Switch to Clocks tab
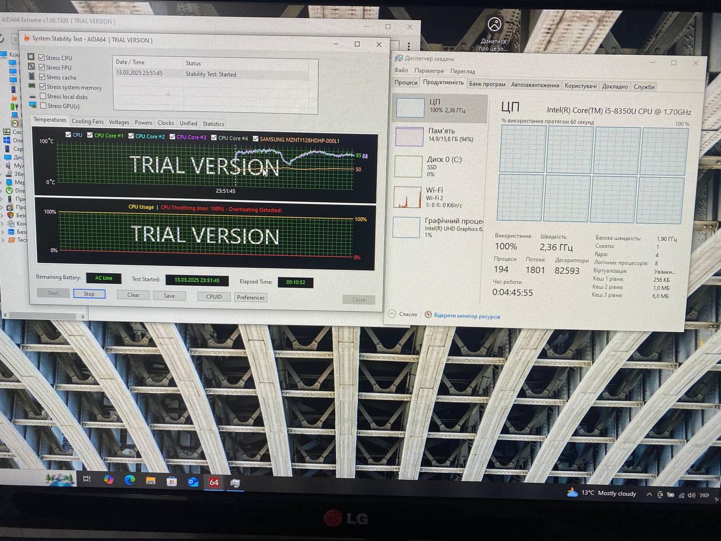Screen dimensions: 721x541 [x=166, y=123]
